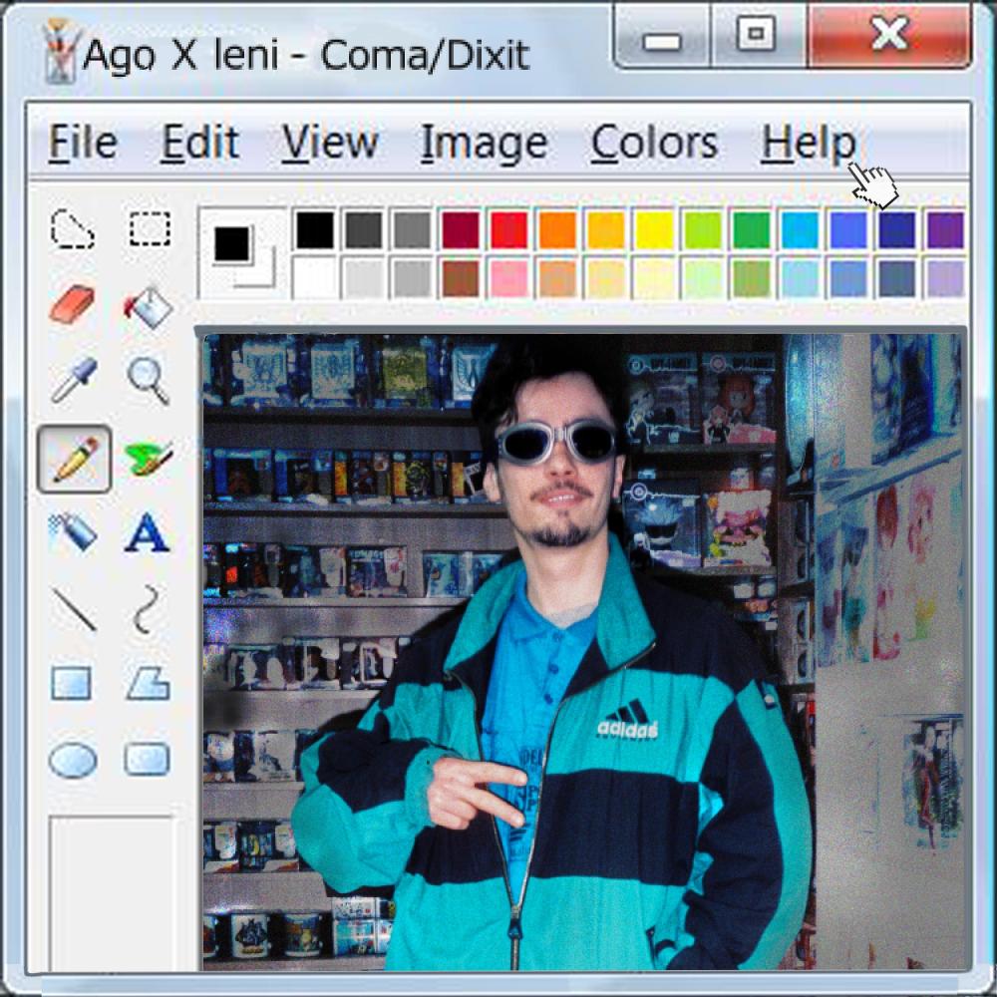Select the rectangular Select tool
The image size is (997, 997).
point(150,229)
